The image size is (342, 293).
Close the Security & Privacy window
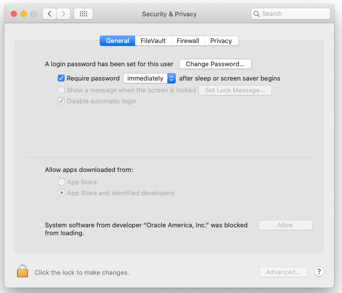tap(14, 14)
